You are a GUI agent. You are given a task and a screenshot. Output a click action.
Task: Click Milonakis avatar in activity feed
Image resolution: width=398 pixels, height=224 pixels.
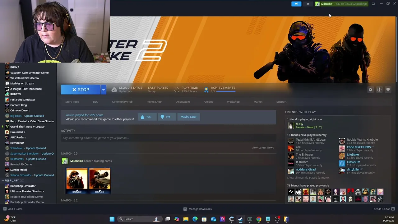tap(65, 161)
